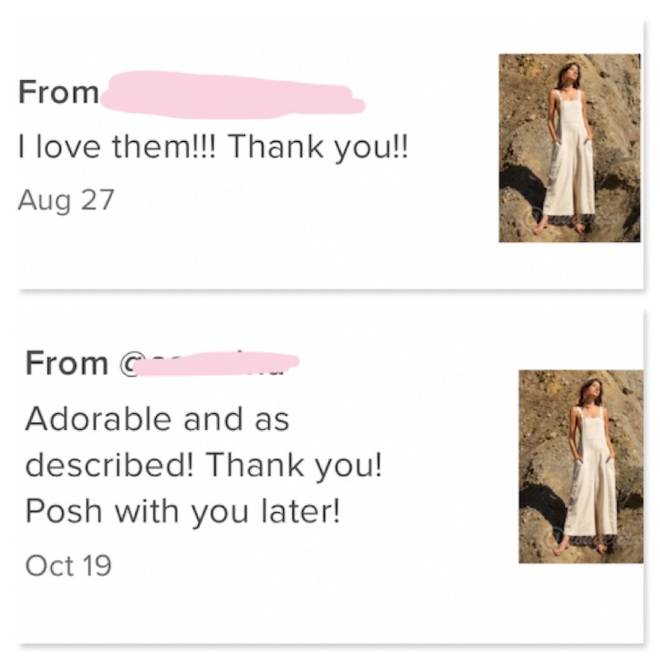Tap the "Posh with you later!" line
The height and width of the screenshot is (660, 660).
pos(183,512)
